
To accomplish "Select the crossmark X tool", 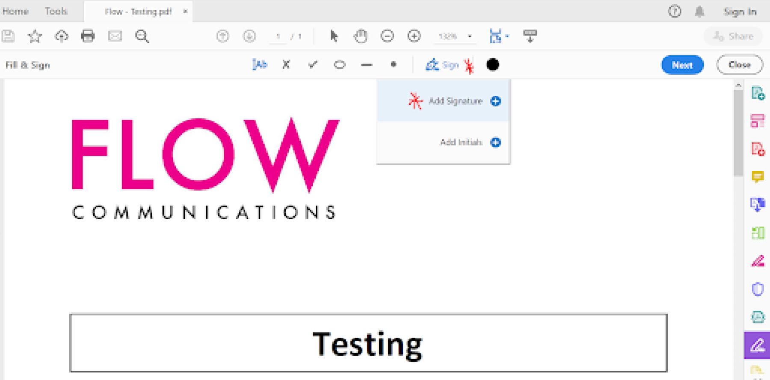I will (286, 65).
